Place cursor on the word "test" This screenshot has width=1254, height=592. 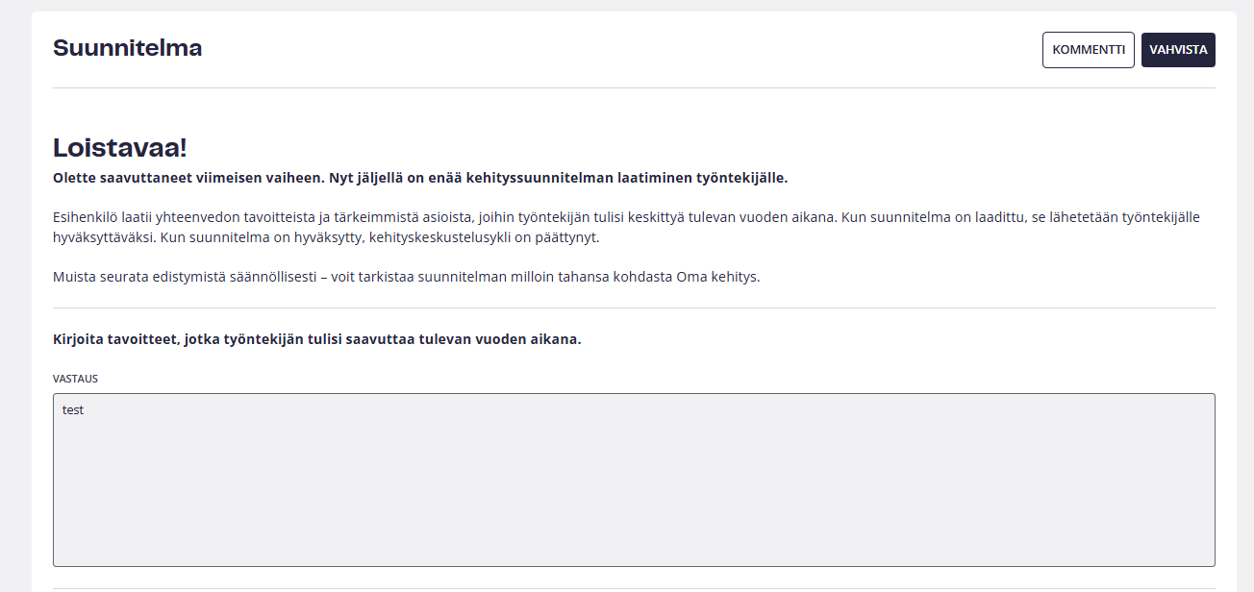pyautogui.click(x=73, y=410)
